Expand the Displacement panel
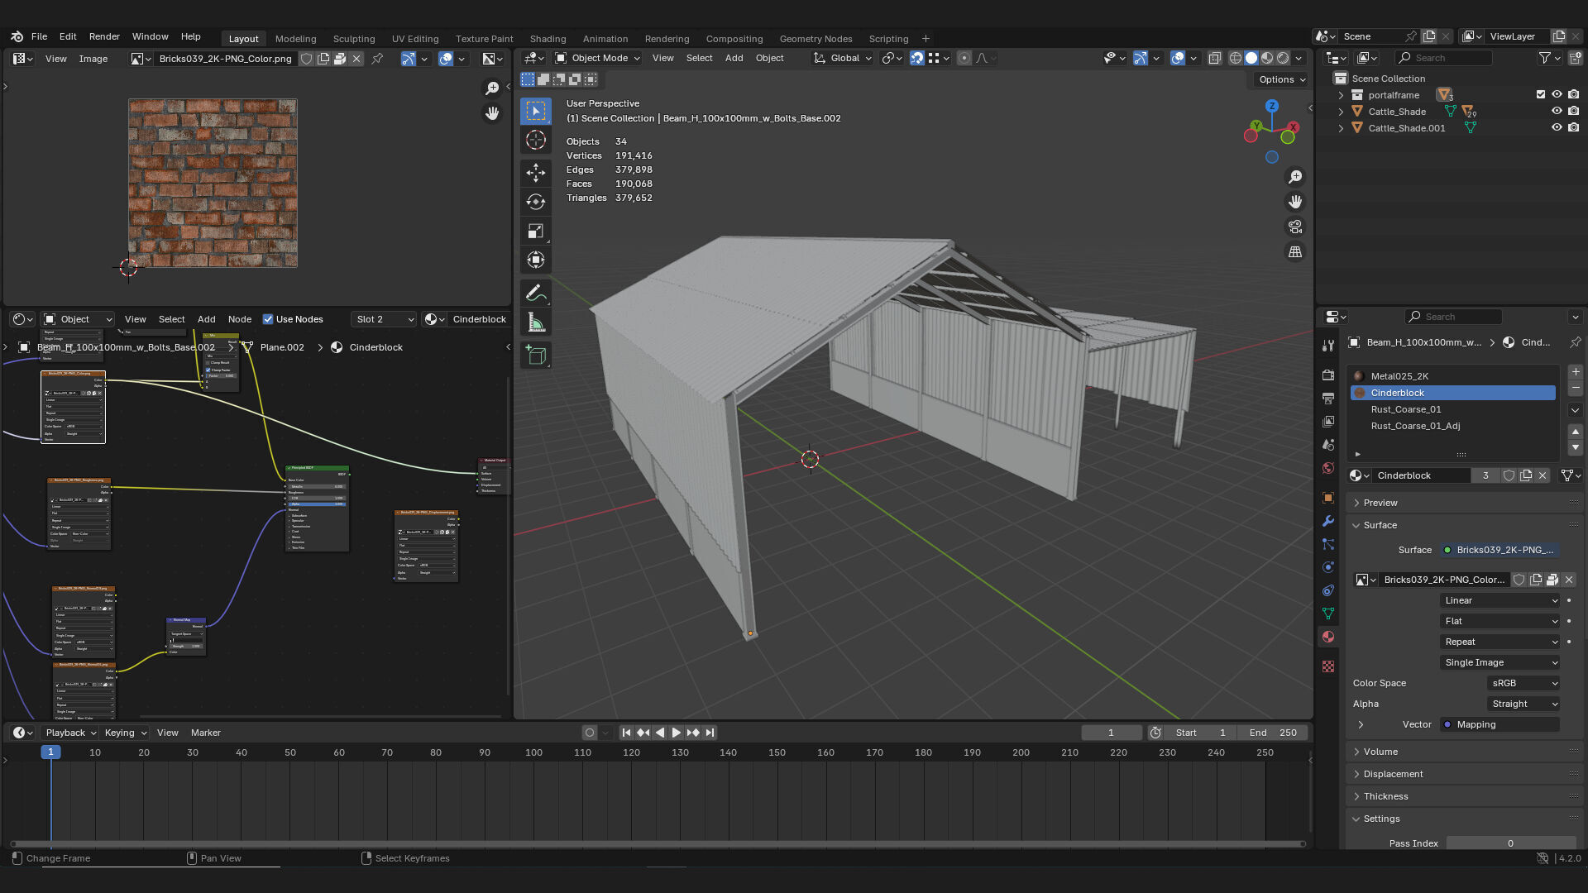The image size is (1588, 893). point(1393,774)
